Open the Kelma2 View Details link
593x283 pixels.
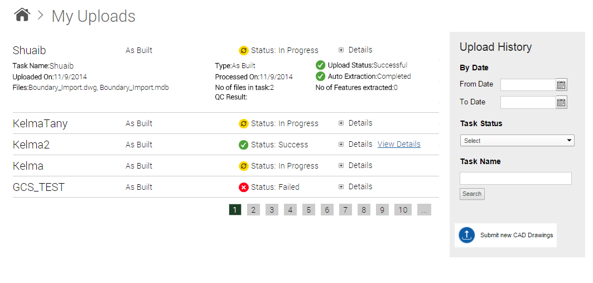[399, 144]
